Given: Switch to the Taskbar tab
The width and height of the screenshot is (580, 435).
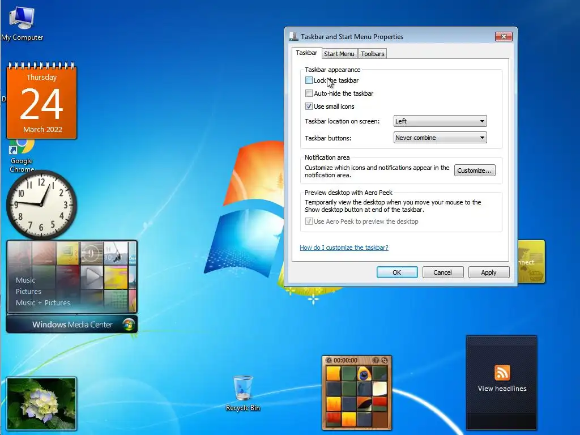Looking at the screenshot, I should tap(306, 53).
